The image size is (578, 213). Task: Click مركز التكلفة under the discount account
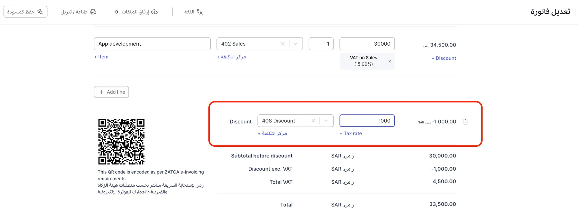click(272, 133)
